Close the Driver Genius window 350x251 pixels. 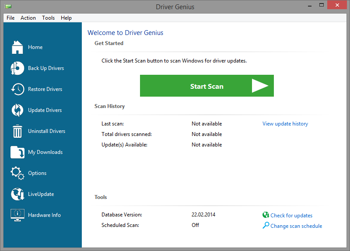337,5
